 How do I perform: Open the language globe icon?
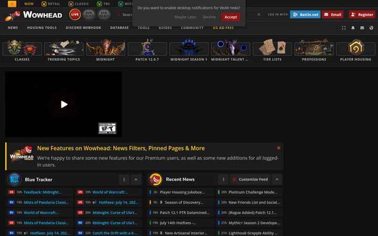coord(371,28)
